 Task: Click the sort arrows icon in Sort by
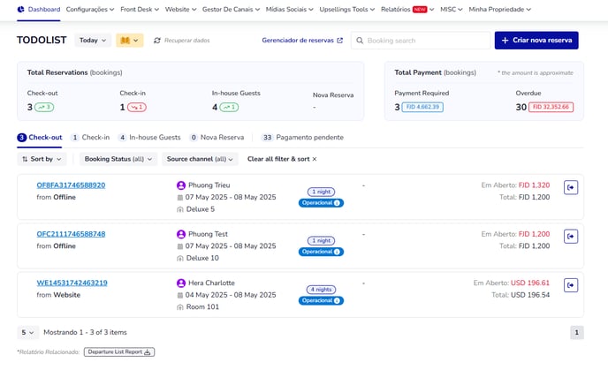click(x=25, y=159)
